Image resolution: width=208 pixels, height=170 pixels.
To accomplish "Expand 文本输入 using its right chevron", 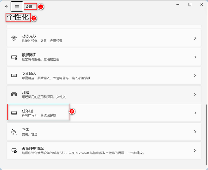I will (x=195, y=76).
